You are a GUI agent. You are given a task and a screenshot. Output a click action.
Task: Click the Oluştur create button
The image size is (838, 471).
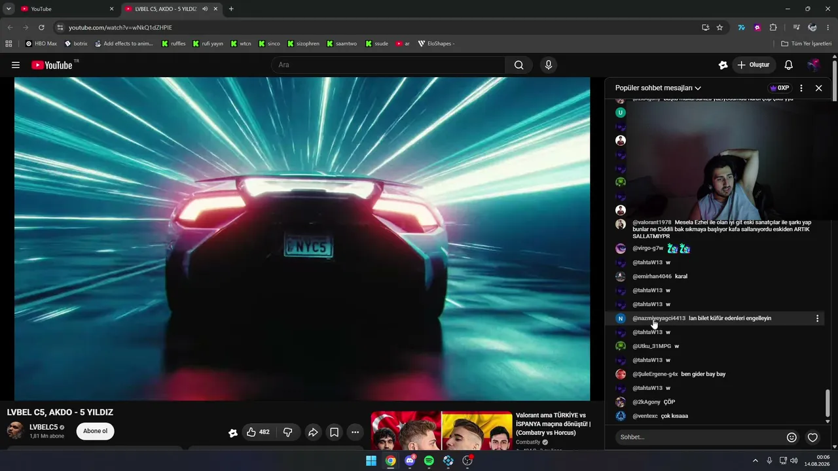pyautogui.click(x=754, y=65)
